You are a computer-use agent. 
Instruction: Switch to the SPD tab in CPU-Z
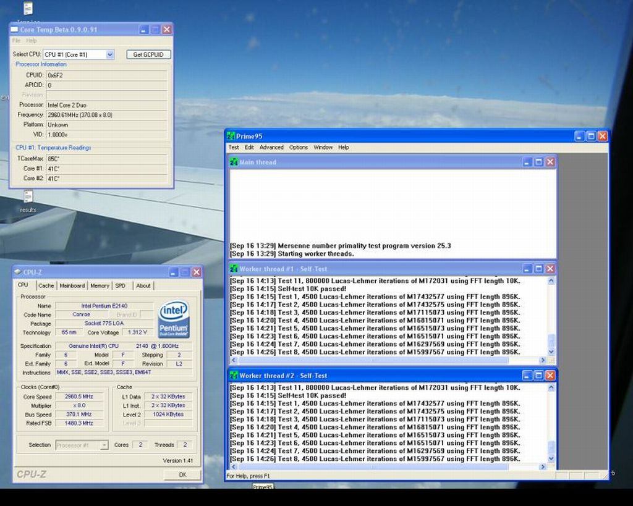pyautogui.click(x=121, y=285)
